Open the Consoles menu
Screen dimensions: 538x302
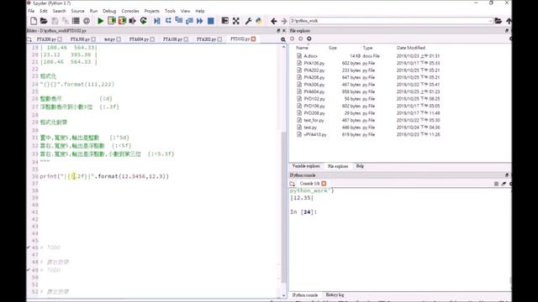(x=130, y=11)
